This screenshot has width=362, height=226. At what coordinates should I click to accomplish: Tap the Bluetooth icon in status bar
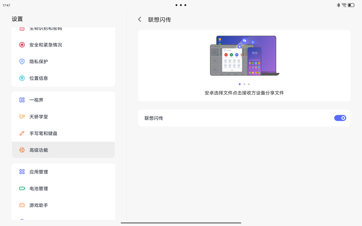(339, 5)
